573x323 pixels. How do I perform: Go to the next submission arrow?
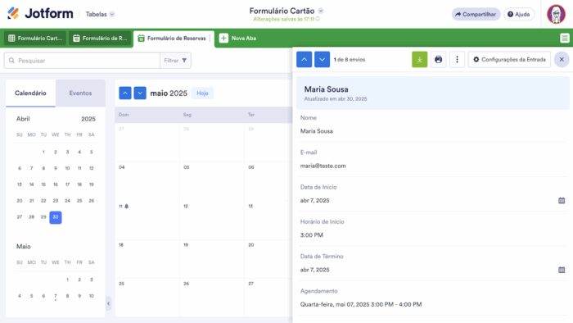[322, 60]
